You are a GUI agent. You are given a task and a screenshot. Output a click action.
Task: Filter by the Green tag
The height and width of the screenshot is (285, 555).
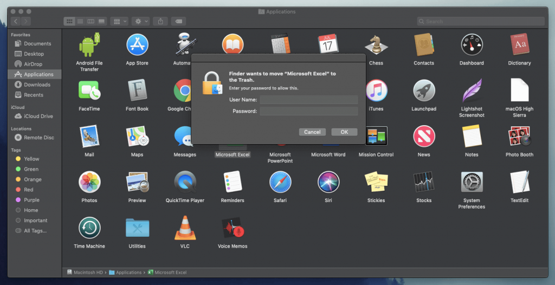pos(34,169)
